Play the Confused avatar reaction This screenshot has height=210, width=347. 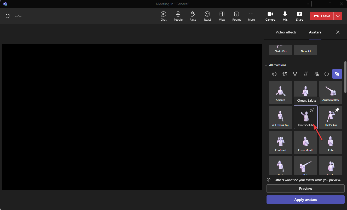click(x=281, y=142)
